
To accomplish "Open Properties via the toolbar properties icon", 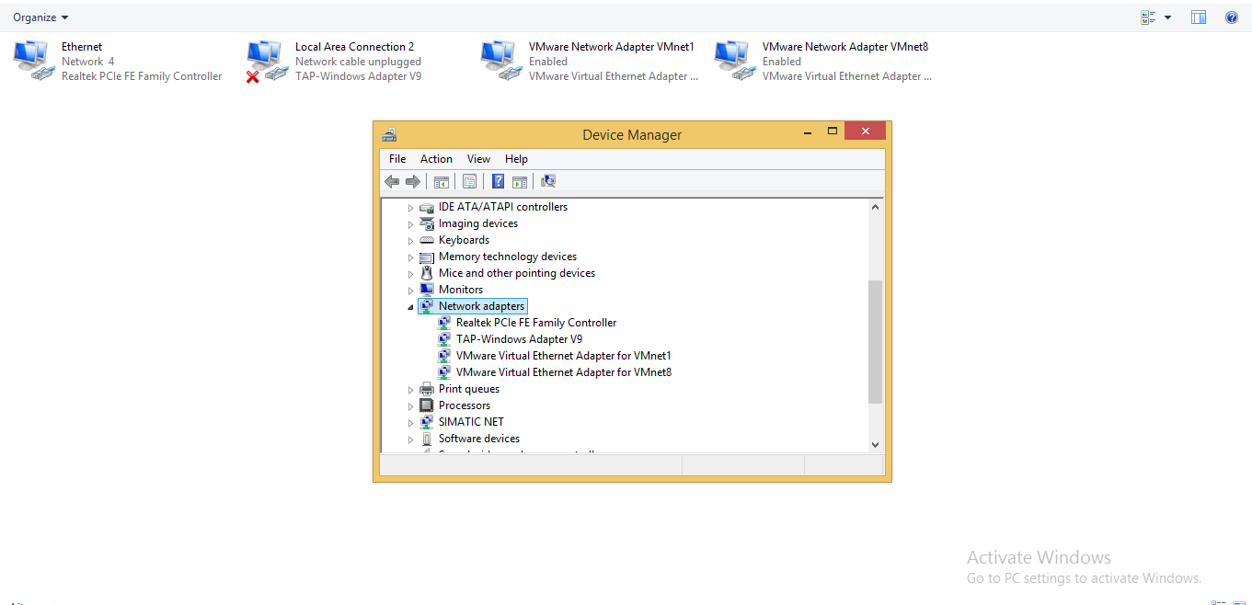I will (470, 181).
